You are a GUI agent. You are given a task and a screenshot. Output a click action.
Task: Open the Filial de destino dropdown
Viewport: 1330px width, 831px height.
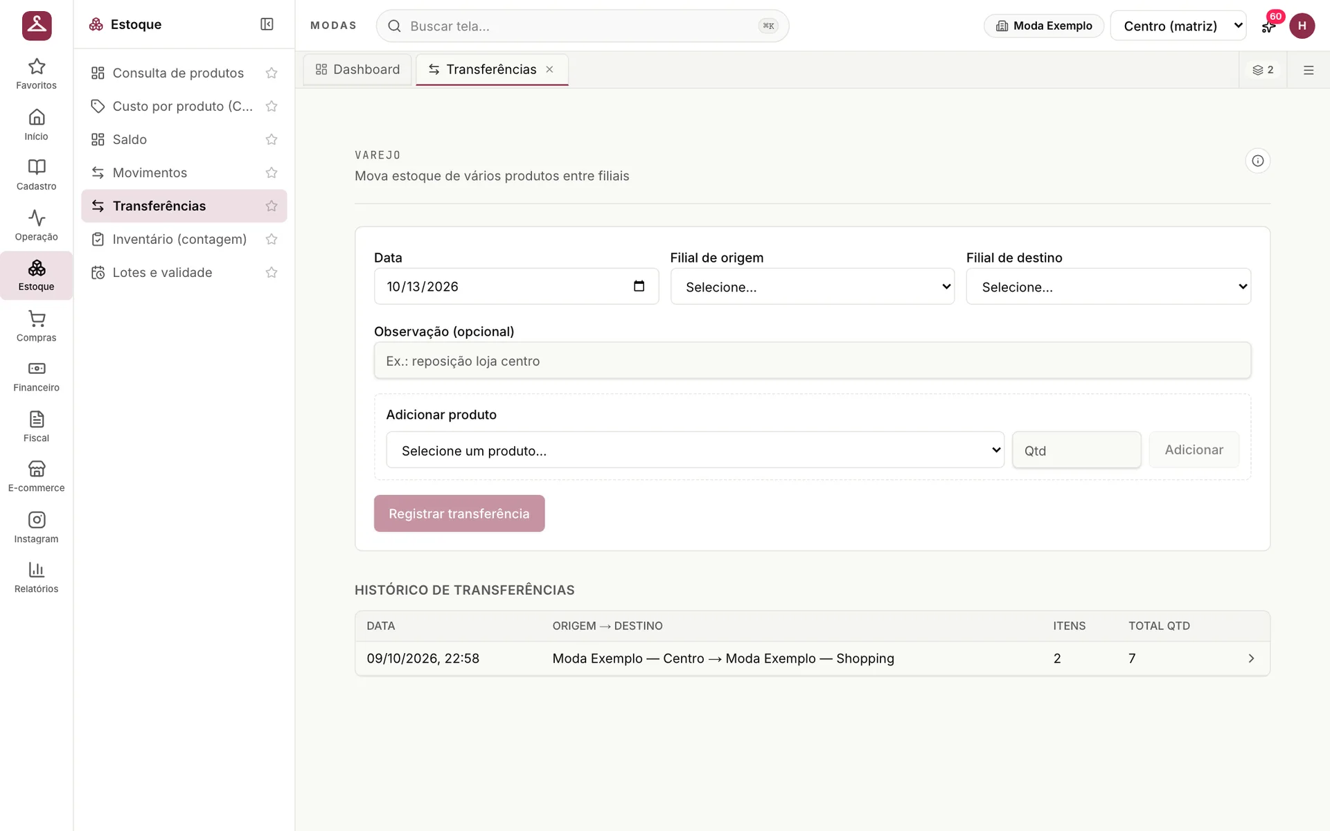pos(1108,287)
